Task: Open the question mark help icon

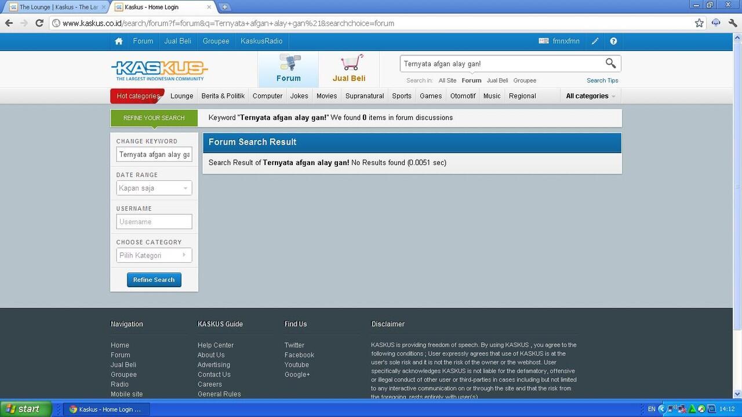Action: pos(613,41)
